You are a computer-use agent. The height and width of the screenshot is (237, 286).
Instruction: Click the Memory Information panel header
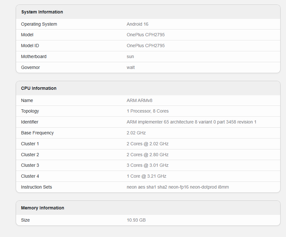coord(42,208)
